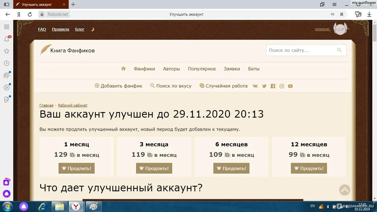The height and width of the screenshot is (212, 377).
Task: Open the Правила link
Action: [x=60, y=29]
